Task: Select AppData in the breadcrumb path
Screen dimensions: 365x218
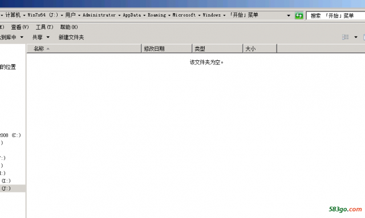Action: [132, 15]
